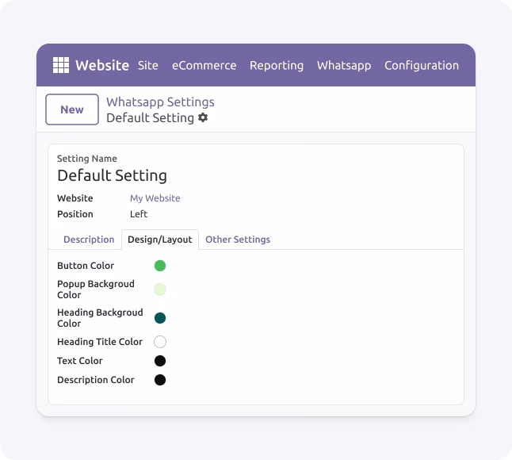
Task: Go back to Whatsapp Settings breadcrumb
Action: pos(160,102)
